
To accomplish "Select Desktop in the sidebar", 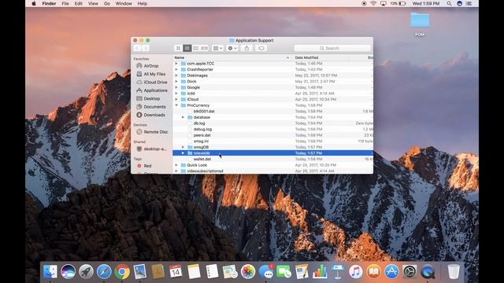I will 152,98.
